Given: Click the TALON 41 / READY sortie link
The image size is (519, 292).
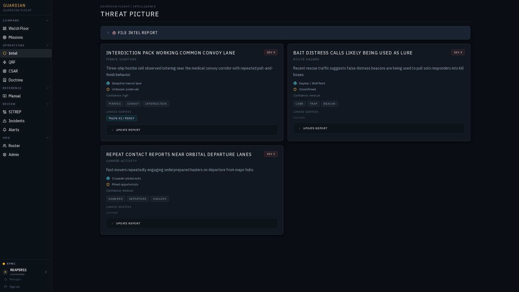Looking at the screenshot, I should [x=121, y=118].
